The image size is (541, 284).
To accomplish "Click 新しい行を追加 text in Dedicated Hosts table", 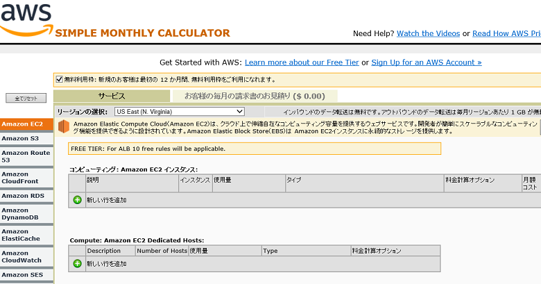I will coord(107,264).
